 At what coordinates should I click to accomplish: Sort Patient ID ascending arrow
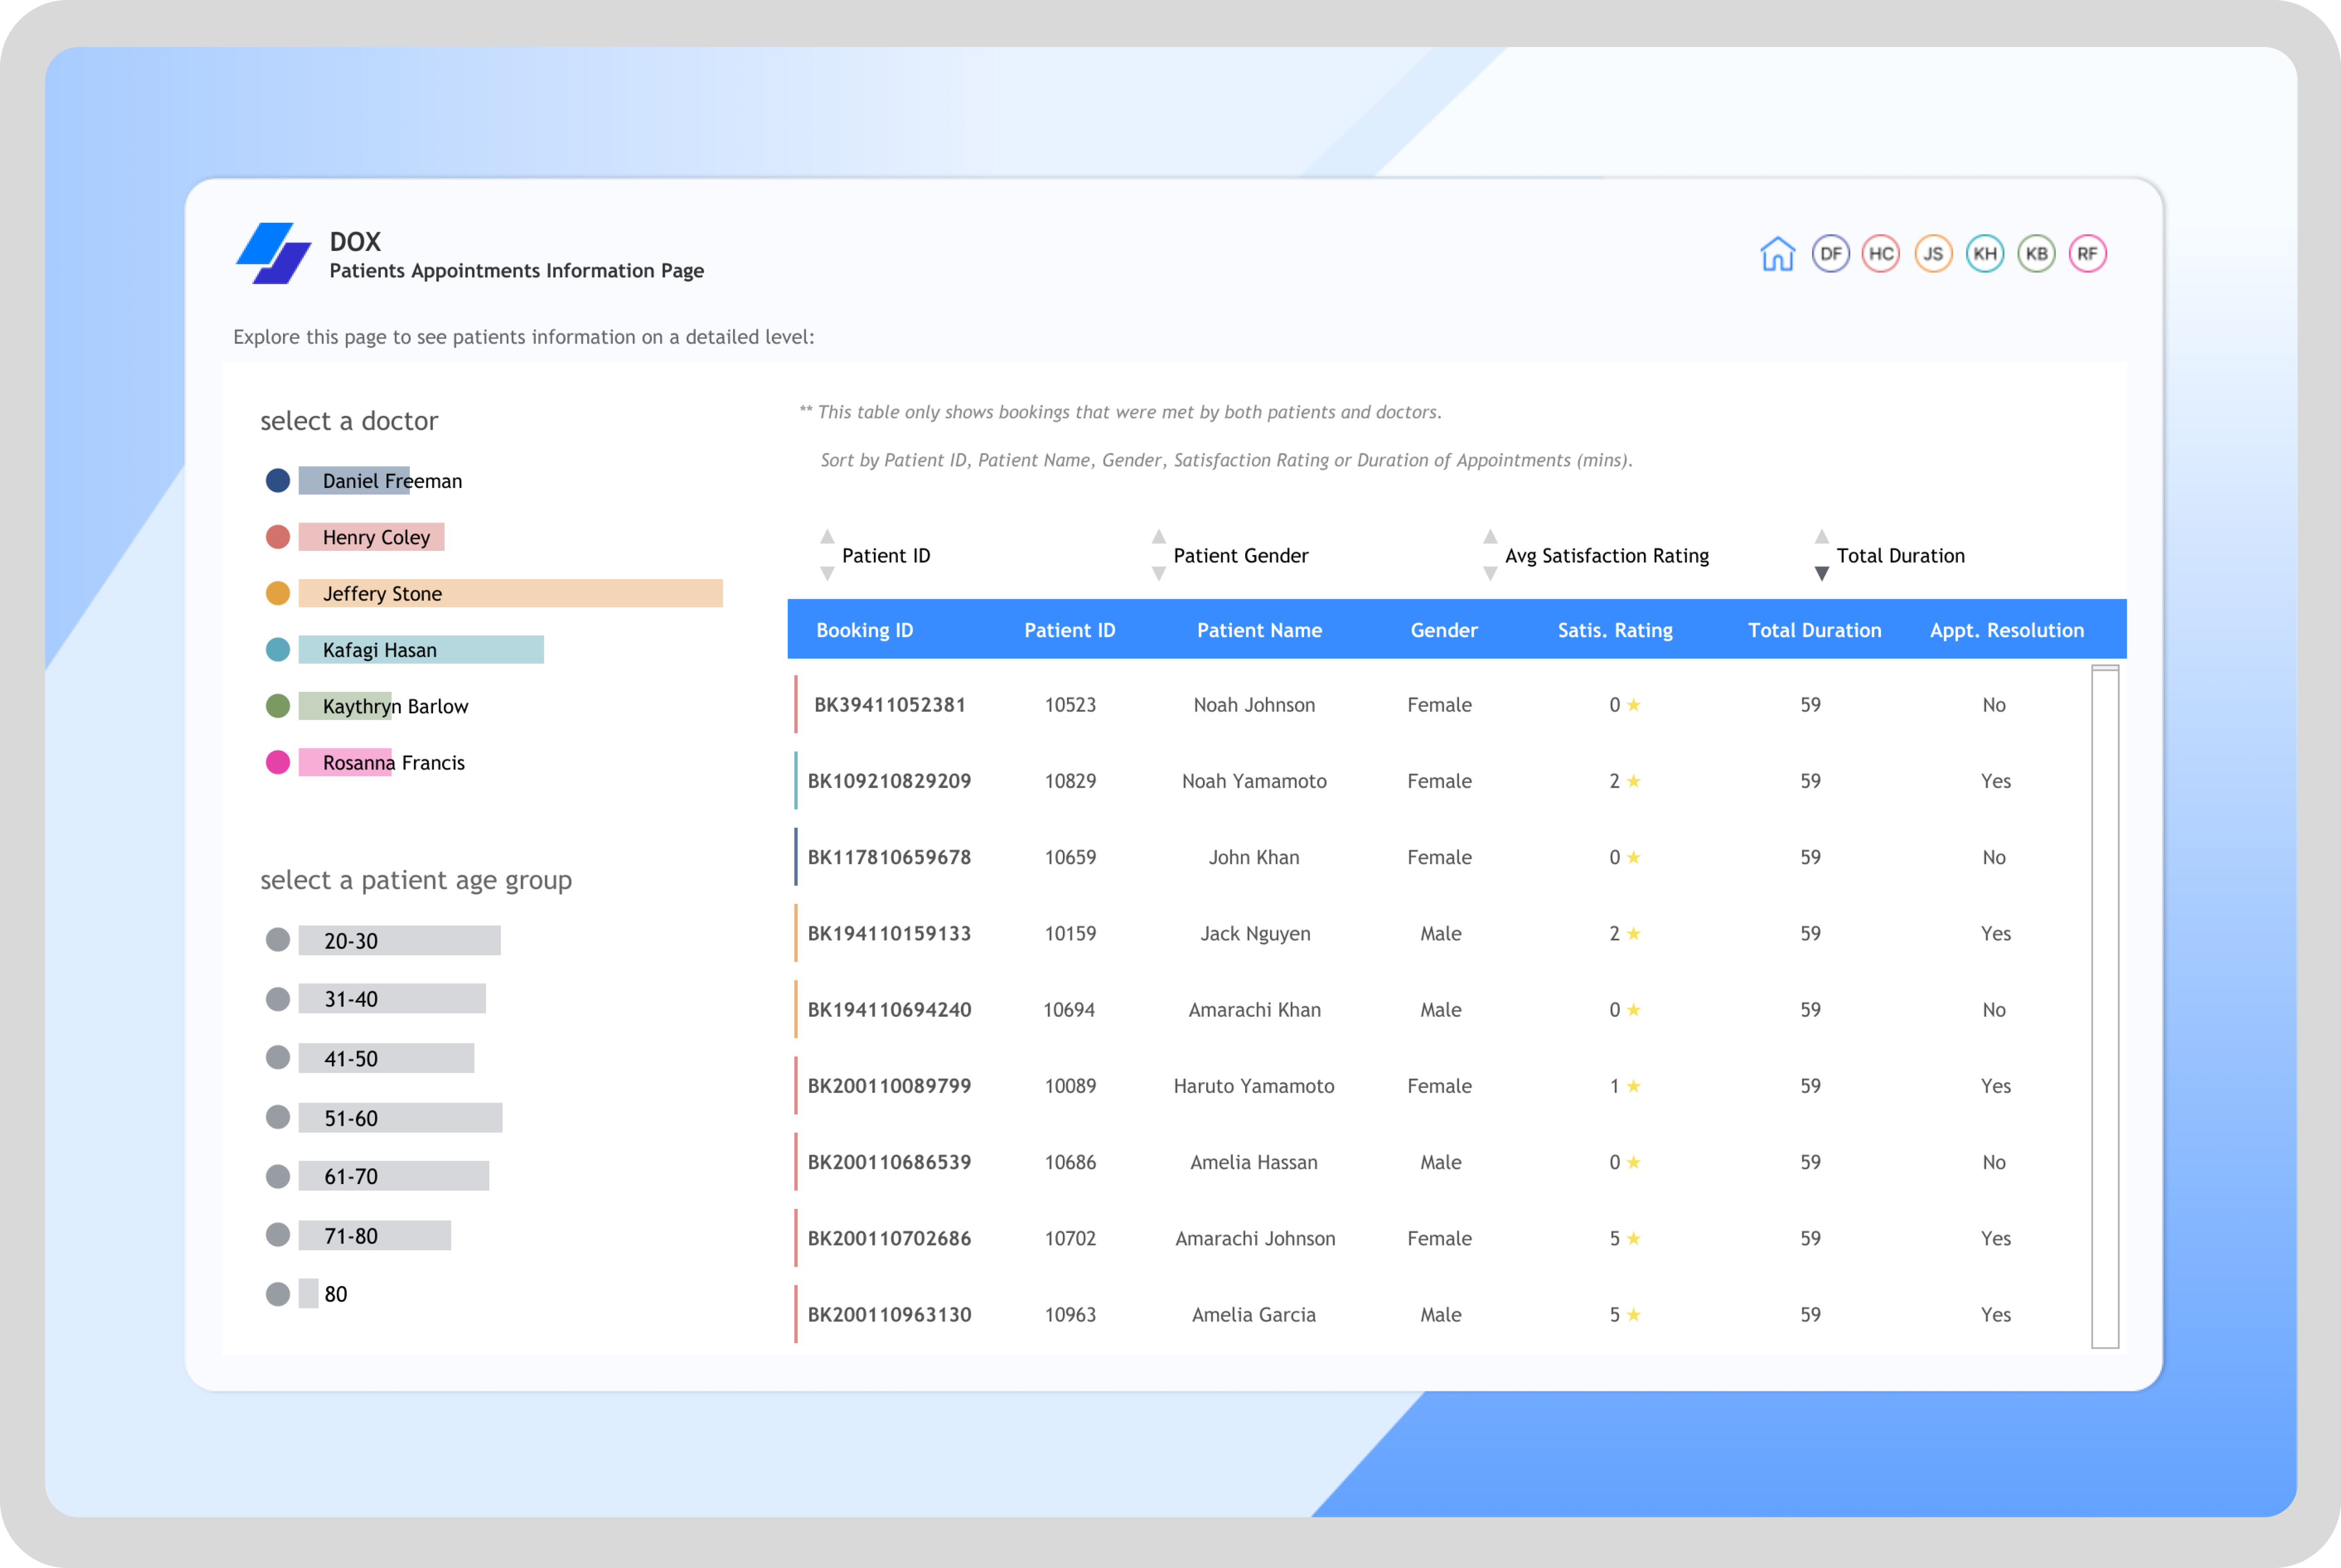(x=827, y=537)
